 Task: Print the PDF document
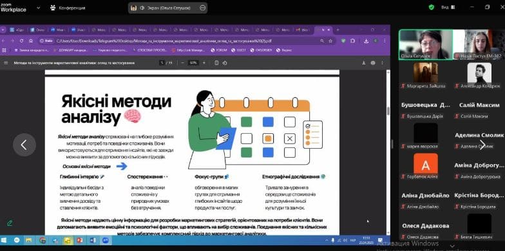pos(373,63)
